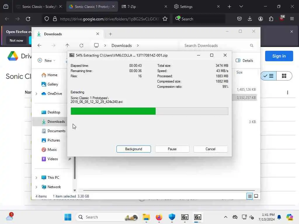Screen dimensions: 299x224
Task: Expand the chevron before Downloads breadcrumb
Action: click(105, 45)
